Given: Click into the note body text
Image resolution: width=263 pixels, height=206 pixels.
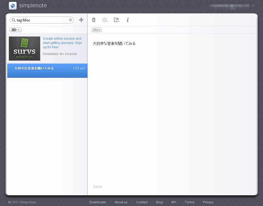Looking at the screenshot, I should coord(114,44).
